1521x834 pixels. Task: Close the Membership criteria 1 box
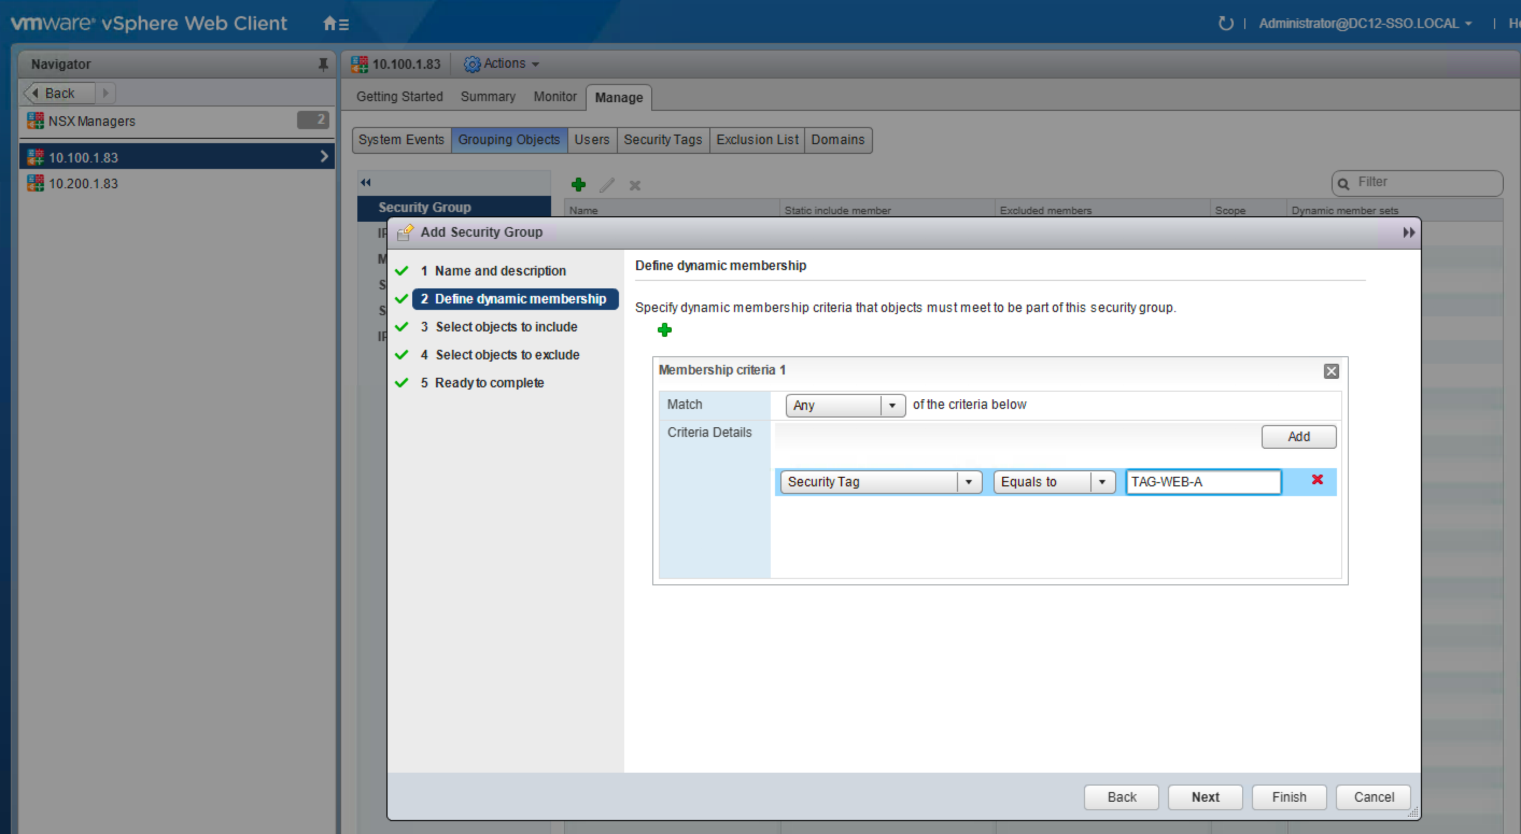1331,371
